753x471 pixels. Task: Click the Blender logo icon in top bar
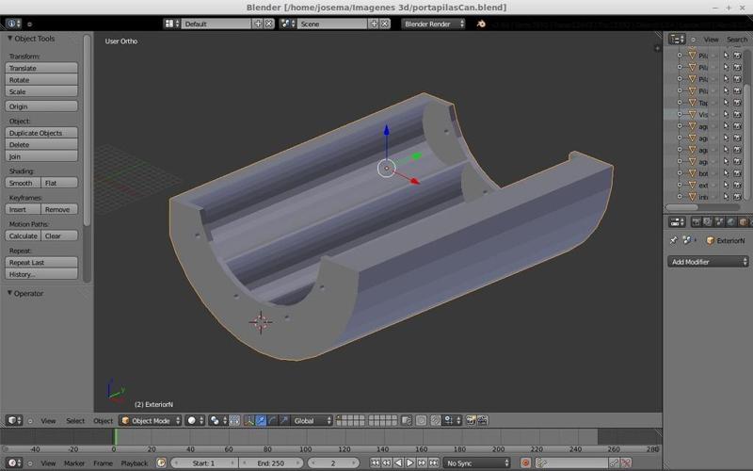(480, 24)
